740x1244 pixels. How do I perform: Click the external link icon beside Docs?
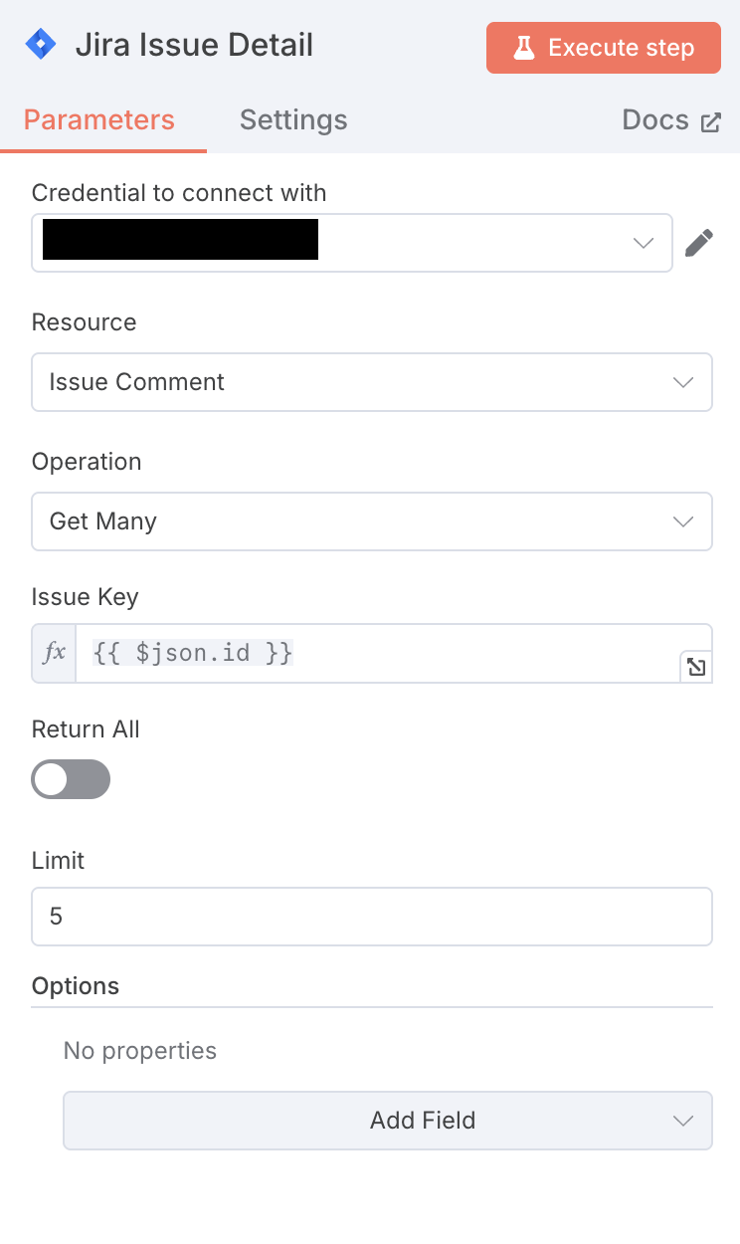click(710, 122)
